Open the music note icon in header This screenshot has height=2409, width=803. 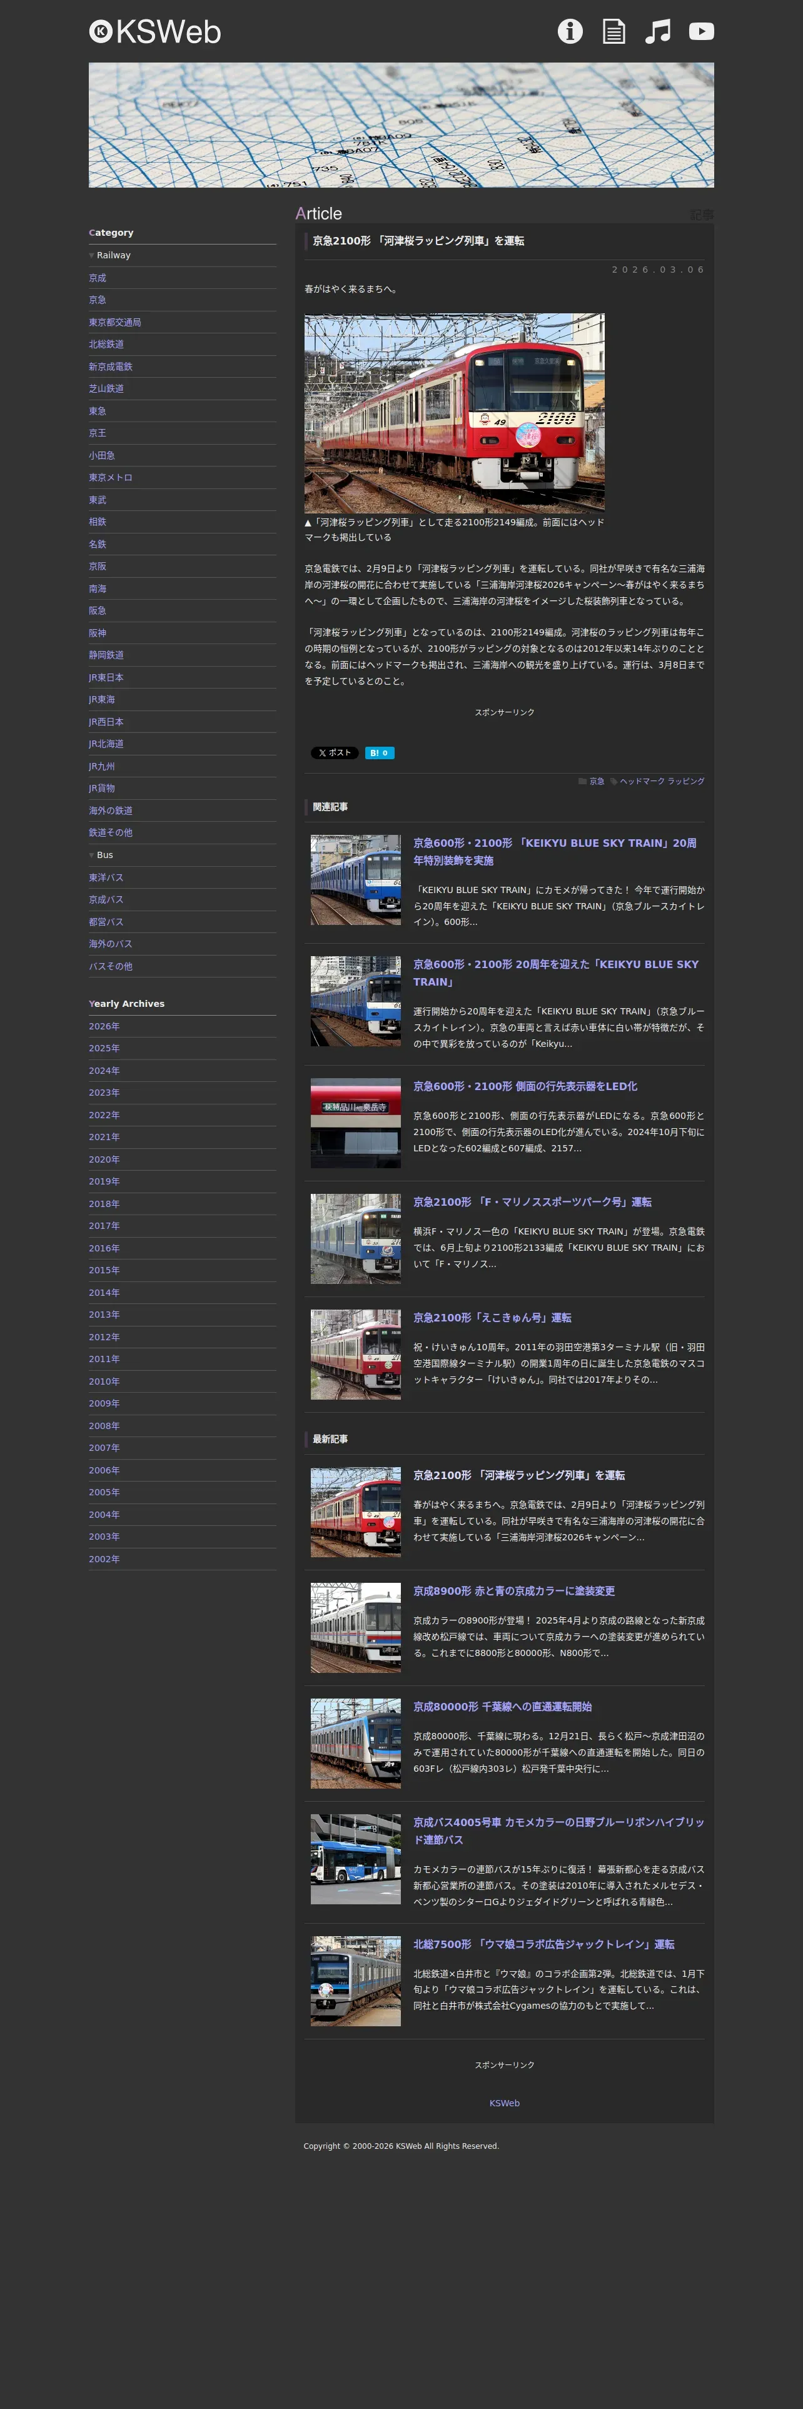click(x=658, y=31)
